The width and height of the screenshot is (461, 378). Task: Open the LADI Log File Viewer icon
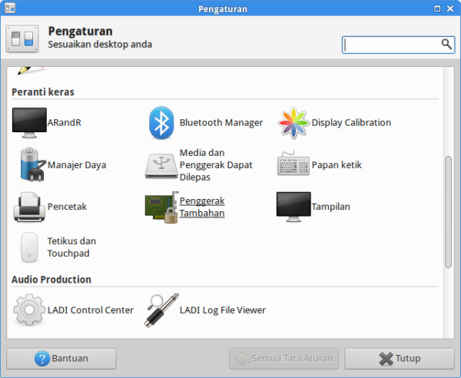(x=161, y=310)
